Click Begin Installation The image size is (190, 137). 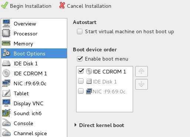(x=26, y=6)
